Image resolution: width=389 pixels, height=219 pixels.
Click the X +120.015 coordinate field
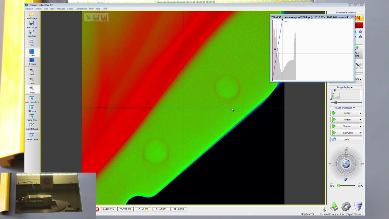pyautogui.click(x=108, y=209)
